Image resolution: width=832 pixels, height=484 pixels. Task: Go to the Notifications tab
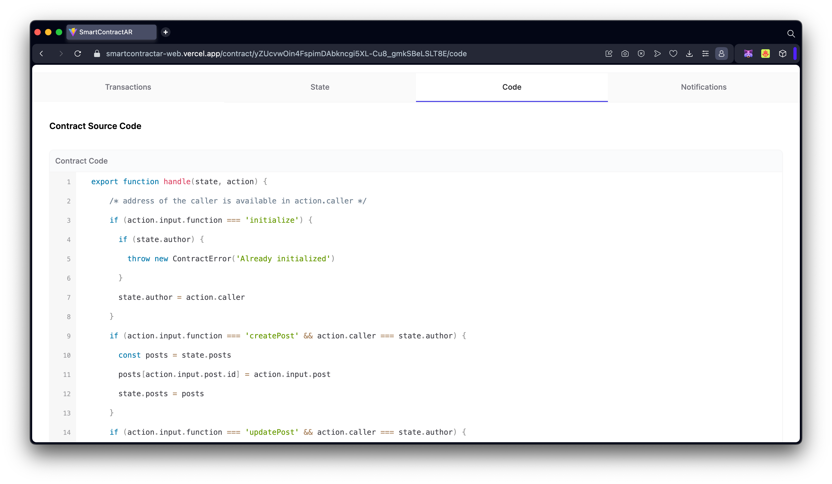click(704, 87)
